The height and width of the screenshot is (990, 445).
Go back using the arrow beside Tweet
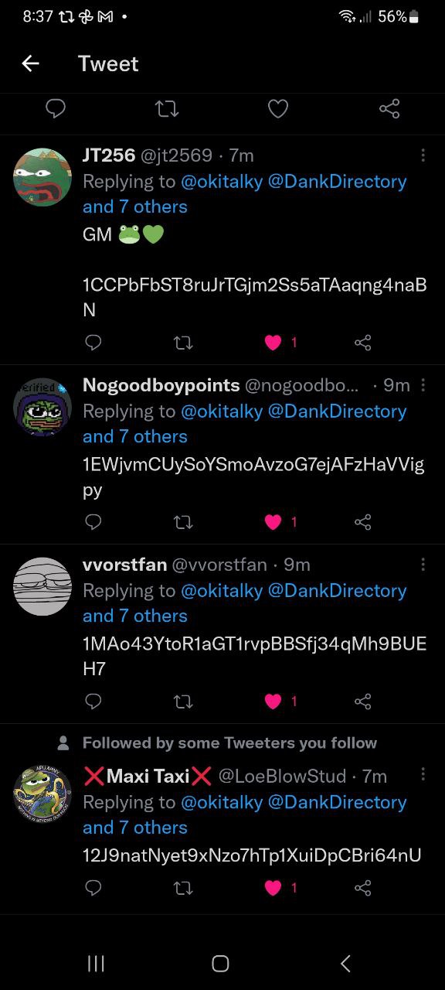click(x=30, y=63)
